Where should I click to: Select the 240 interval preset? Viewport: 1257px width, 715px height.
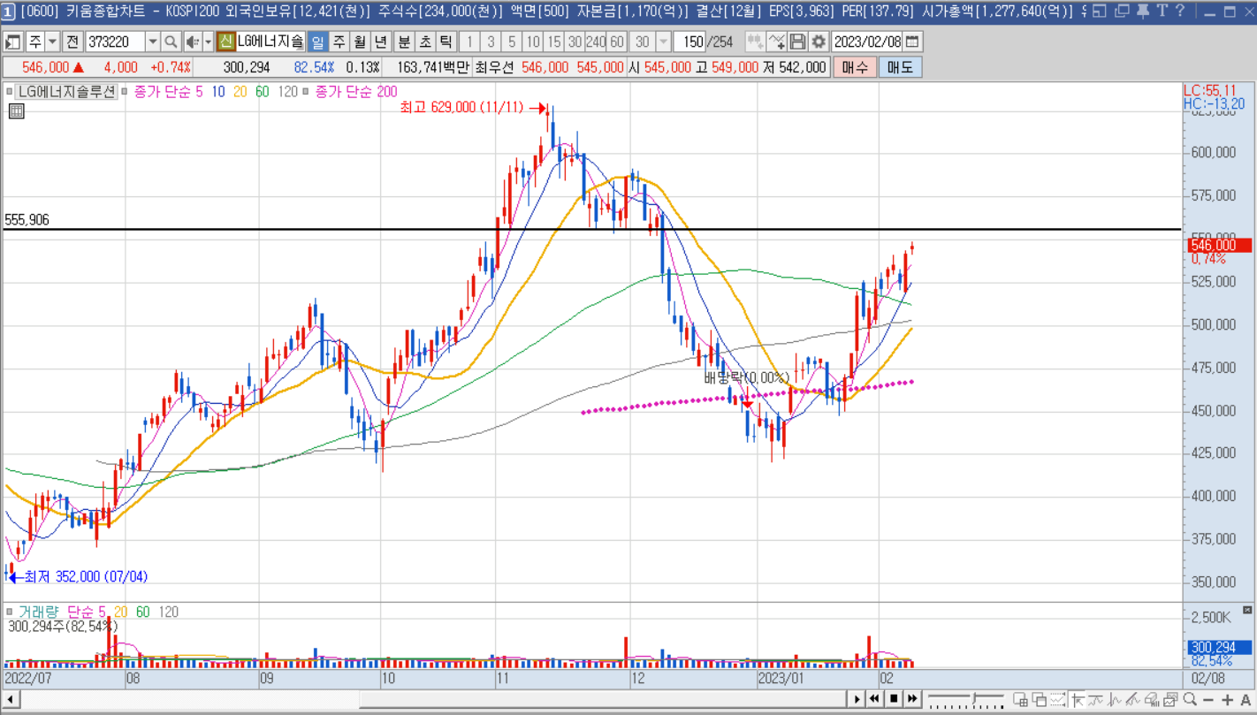[x=596, y=42]
